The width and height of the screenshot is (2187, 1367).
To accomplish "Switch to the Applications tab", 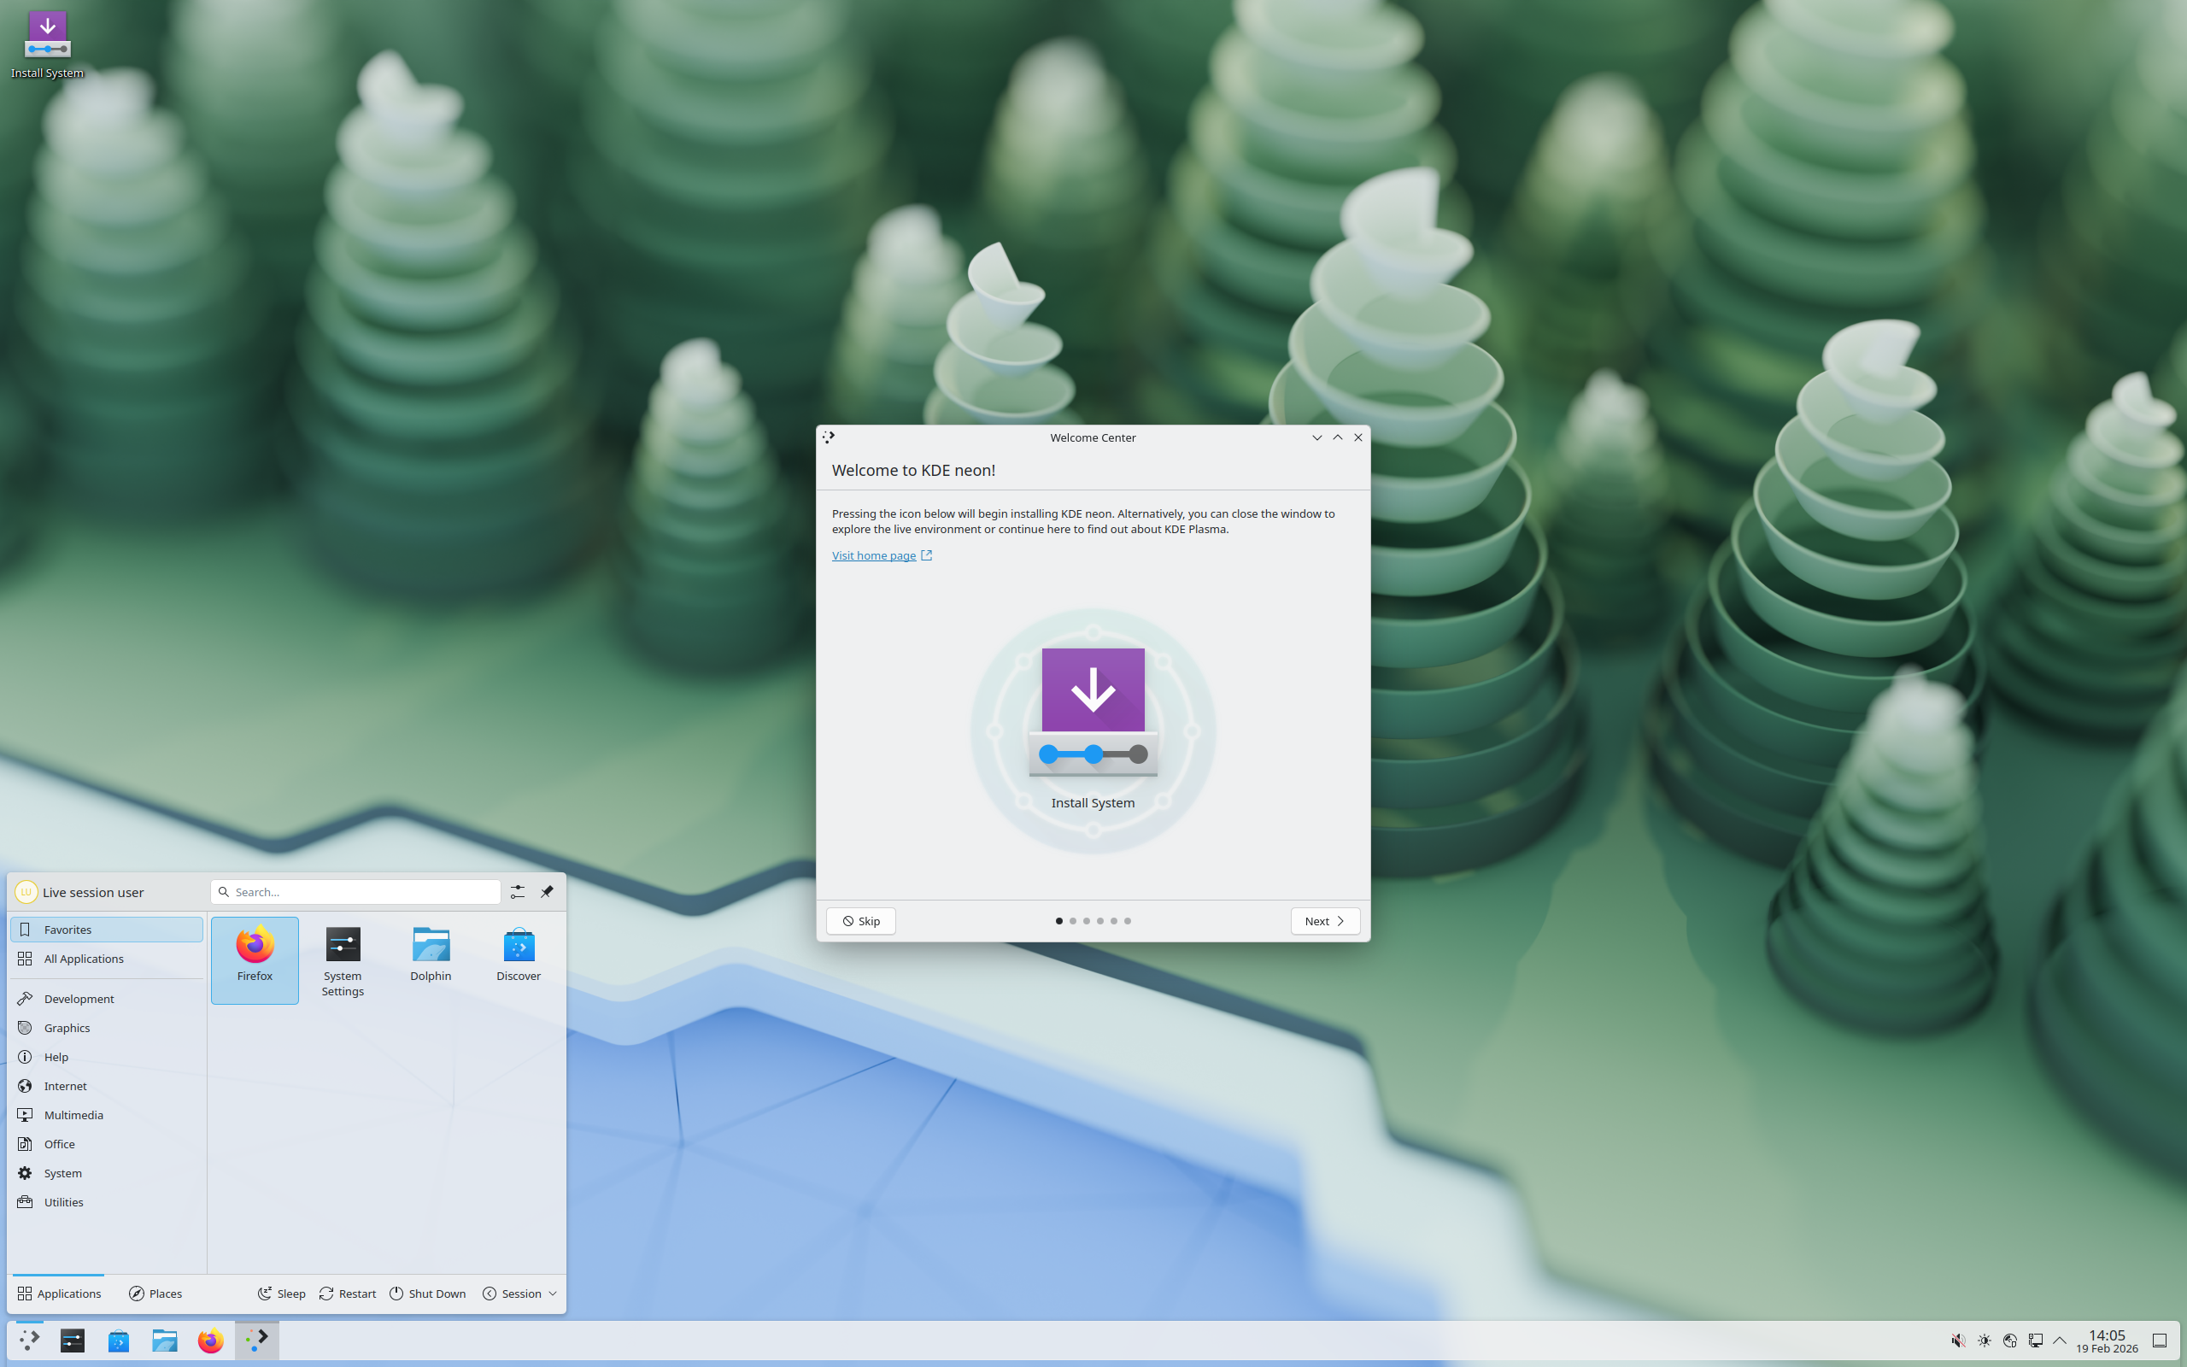I will pyautogui.click(x=59, y=1293).
